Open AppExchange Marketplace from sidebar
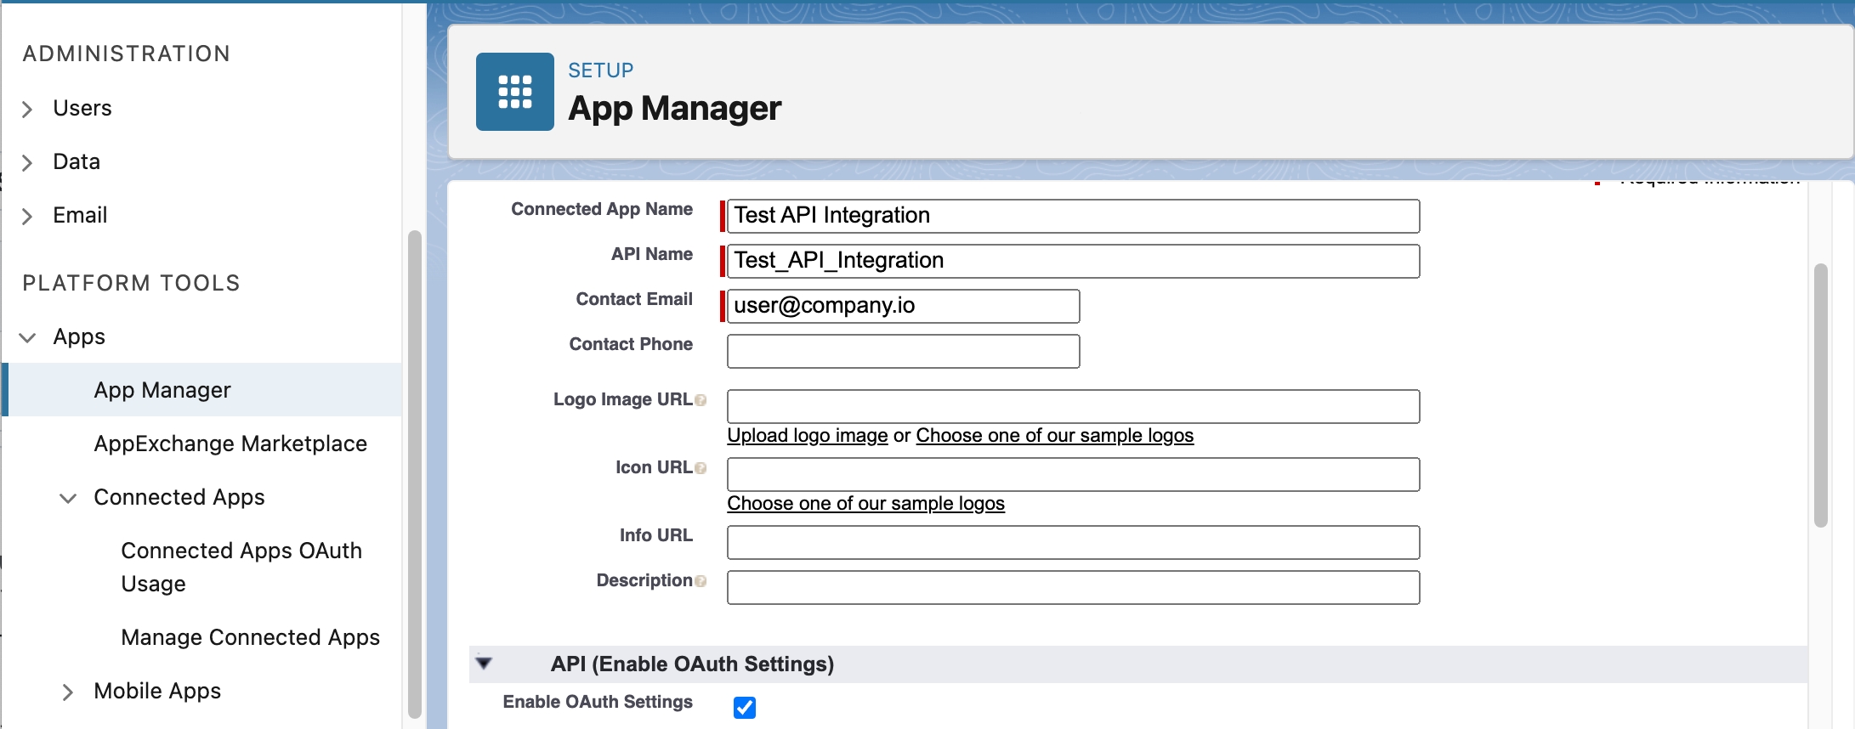This screenshot has height=729, width=1855. [x=230, y=444]
